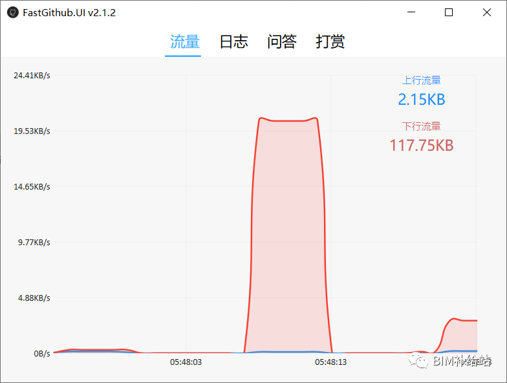Screen dimensions: 507x383
Task: Switch to the 流量 tab
Action: click(x=185, y=41)
